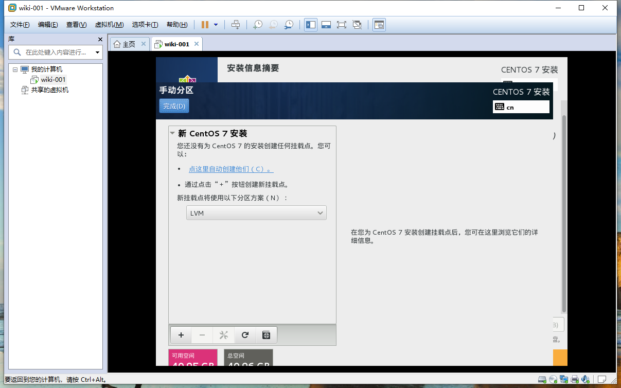Enter full screen mode

(341, 25)
